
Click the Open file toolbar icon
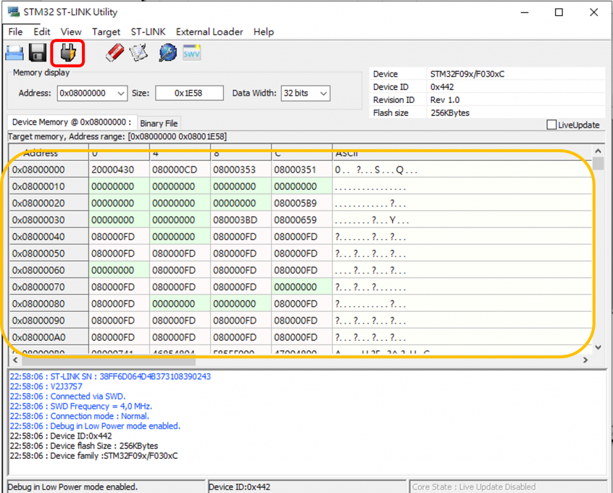[14, 53]
